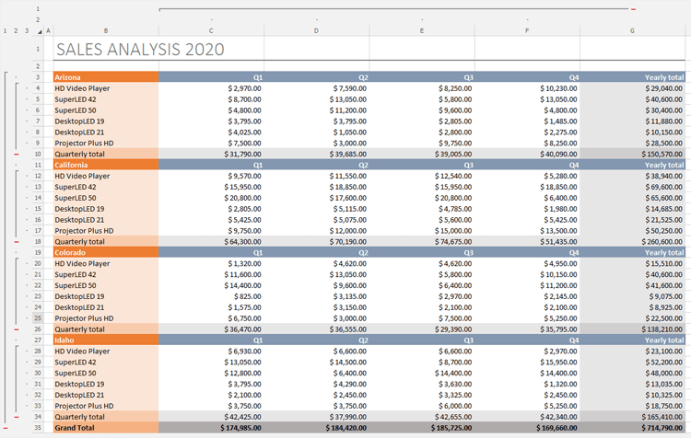Collapse the Colorado row group at row 26
This screenshot has height=438, width=691.
click(x=17, y=328)
